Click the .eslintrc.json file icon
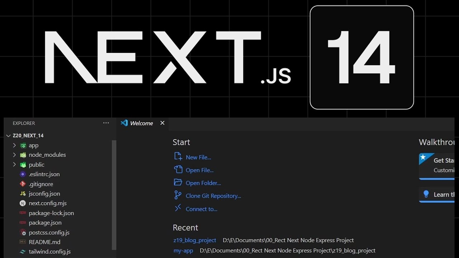This screenshot has width=459, height=258. tap(23, 175)
